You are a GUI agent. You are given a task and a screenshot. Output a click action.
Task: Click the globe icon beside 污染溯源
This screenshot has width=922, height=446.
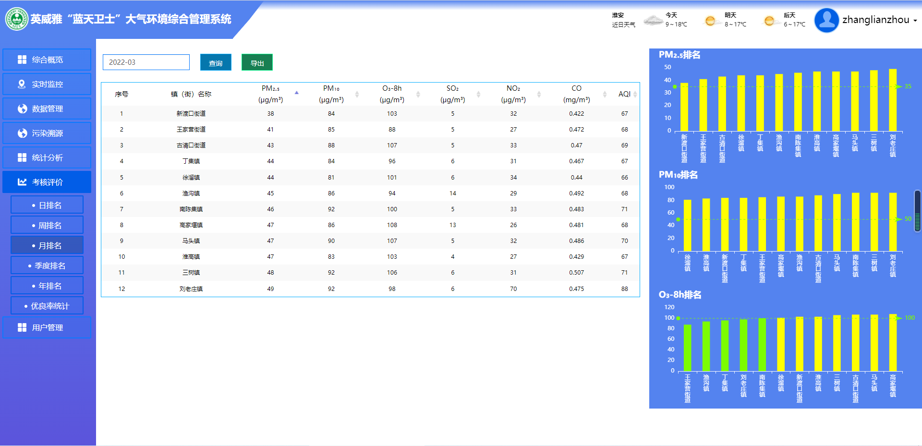point(22,133)
